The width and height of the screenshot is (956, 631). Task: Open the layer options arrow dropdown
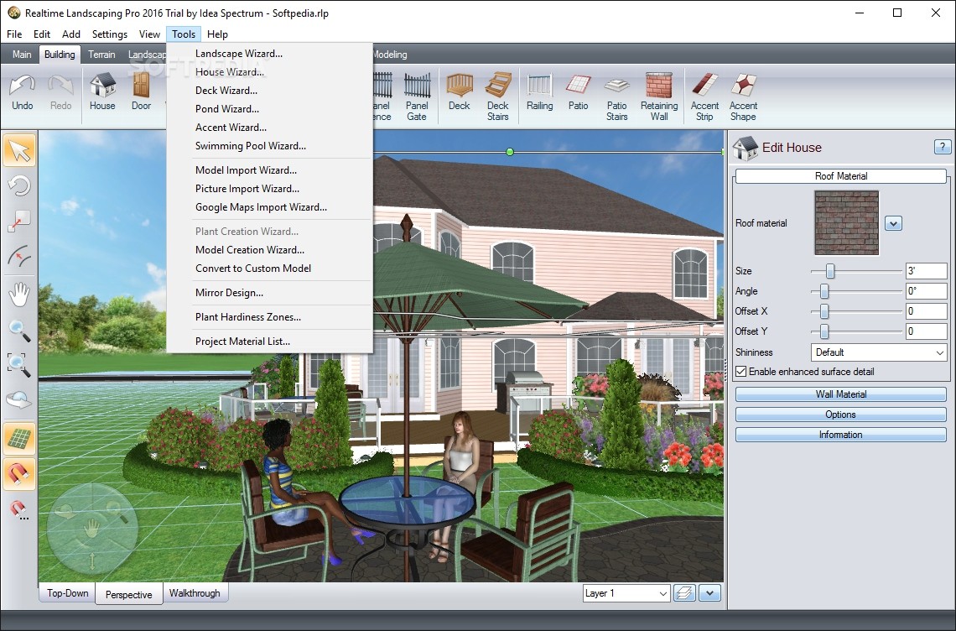pos(709,593)
